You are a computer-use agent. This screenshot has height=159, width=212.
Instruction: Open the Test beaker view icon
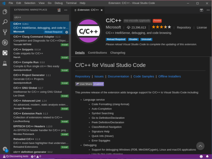click(5, 63)
